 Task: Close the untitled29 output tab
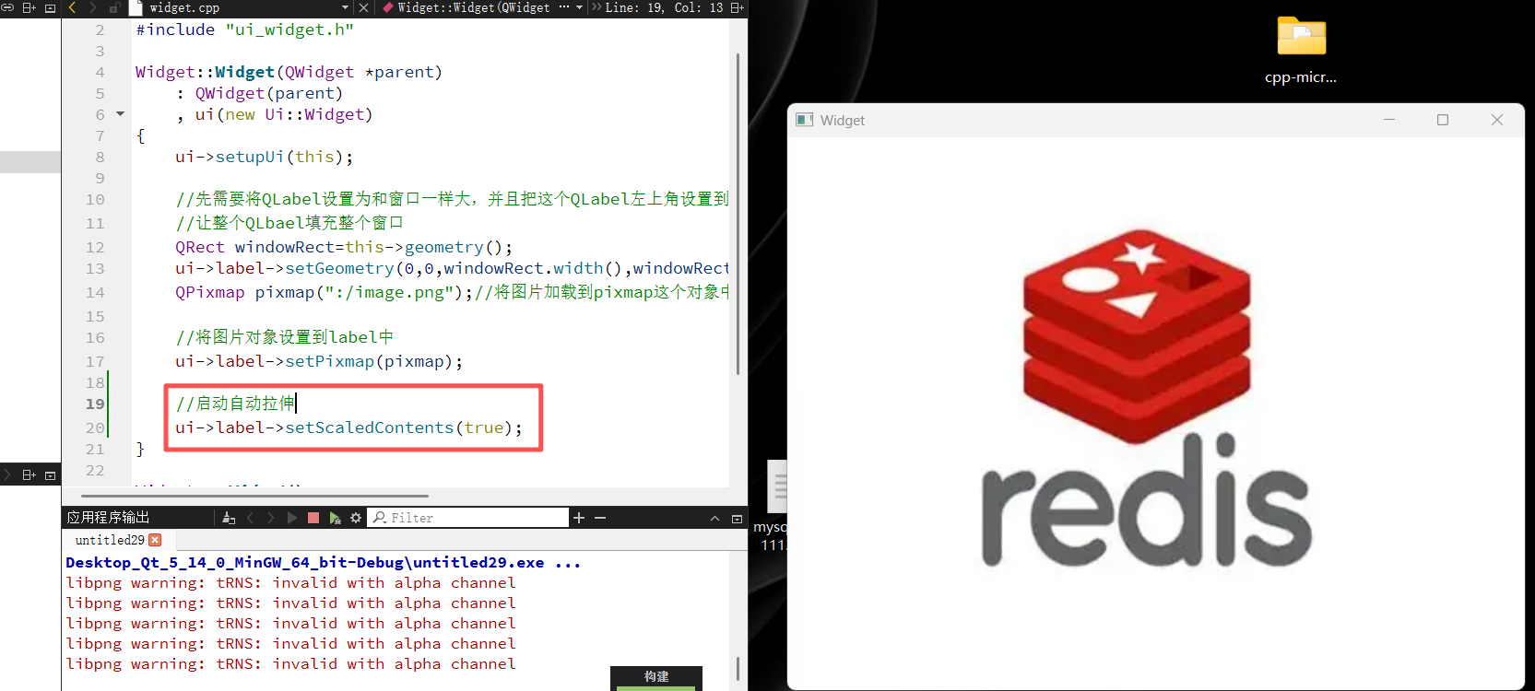(x=155, y=540)
